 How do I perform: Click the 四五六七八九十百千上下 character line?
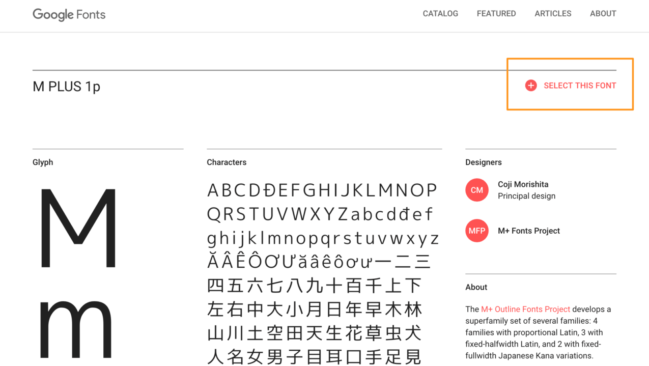point(315,286)
